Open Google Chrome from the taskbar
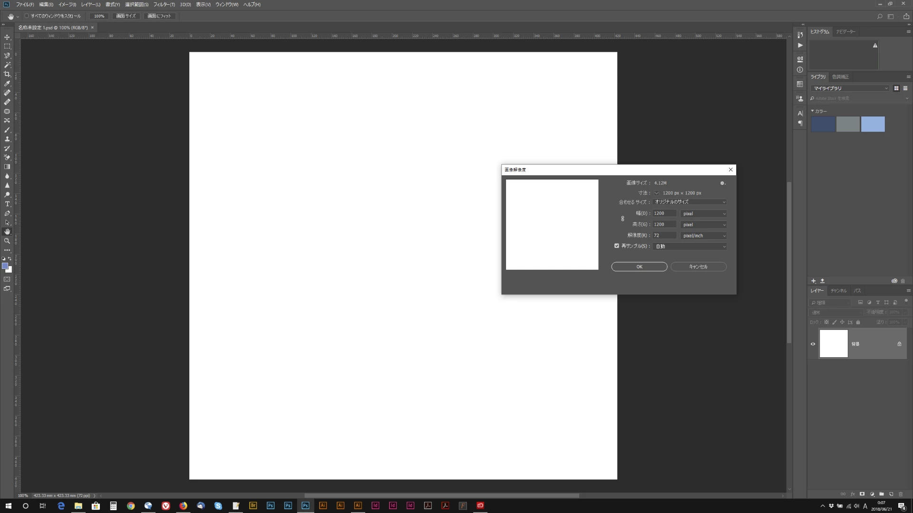 pyautogui.click(x=131, y=505)
